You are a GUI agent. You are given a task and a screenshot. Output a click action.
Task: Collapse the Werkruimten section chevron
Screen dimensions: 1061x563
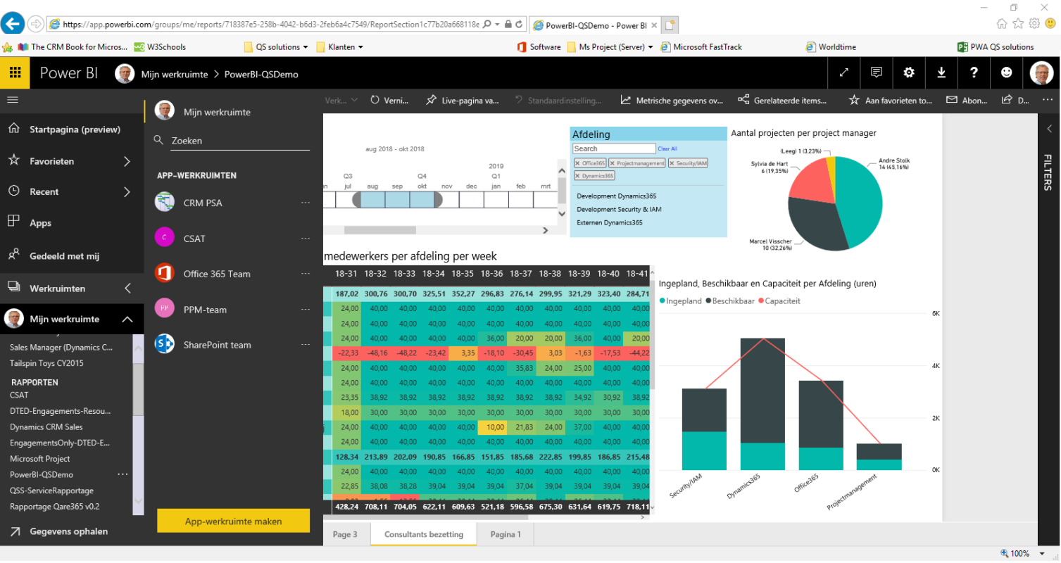(x=127, y=288)
